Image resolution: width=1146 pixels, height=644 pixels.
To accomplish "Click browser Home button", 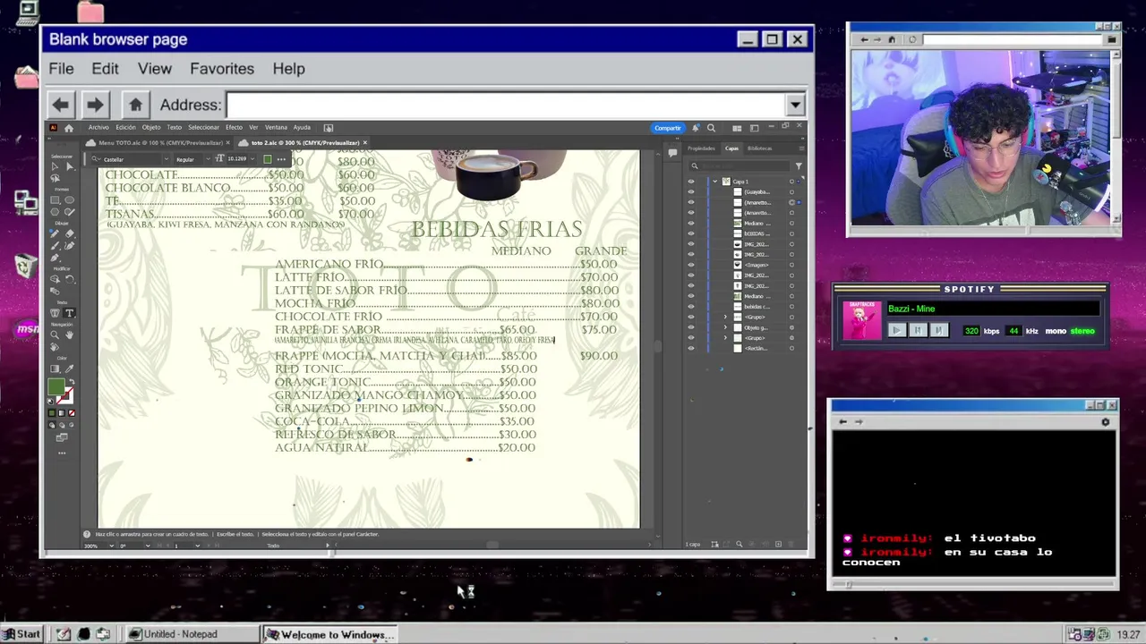I will click(x=135, y=105).
